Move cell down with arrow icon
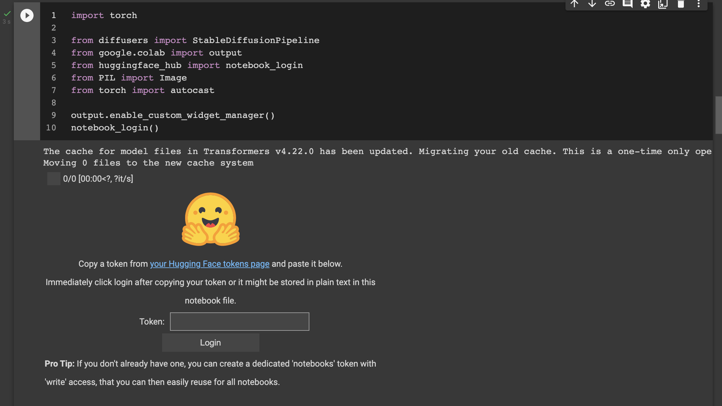 pos(592,4)
